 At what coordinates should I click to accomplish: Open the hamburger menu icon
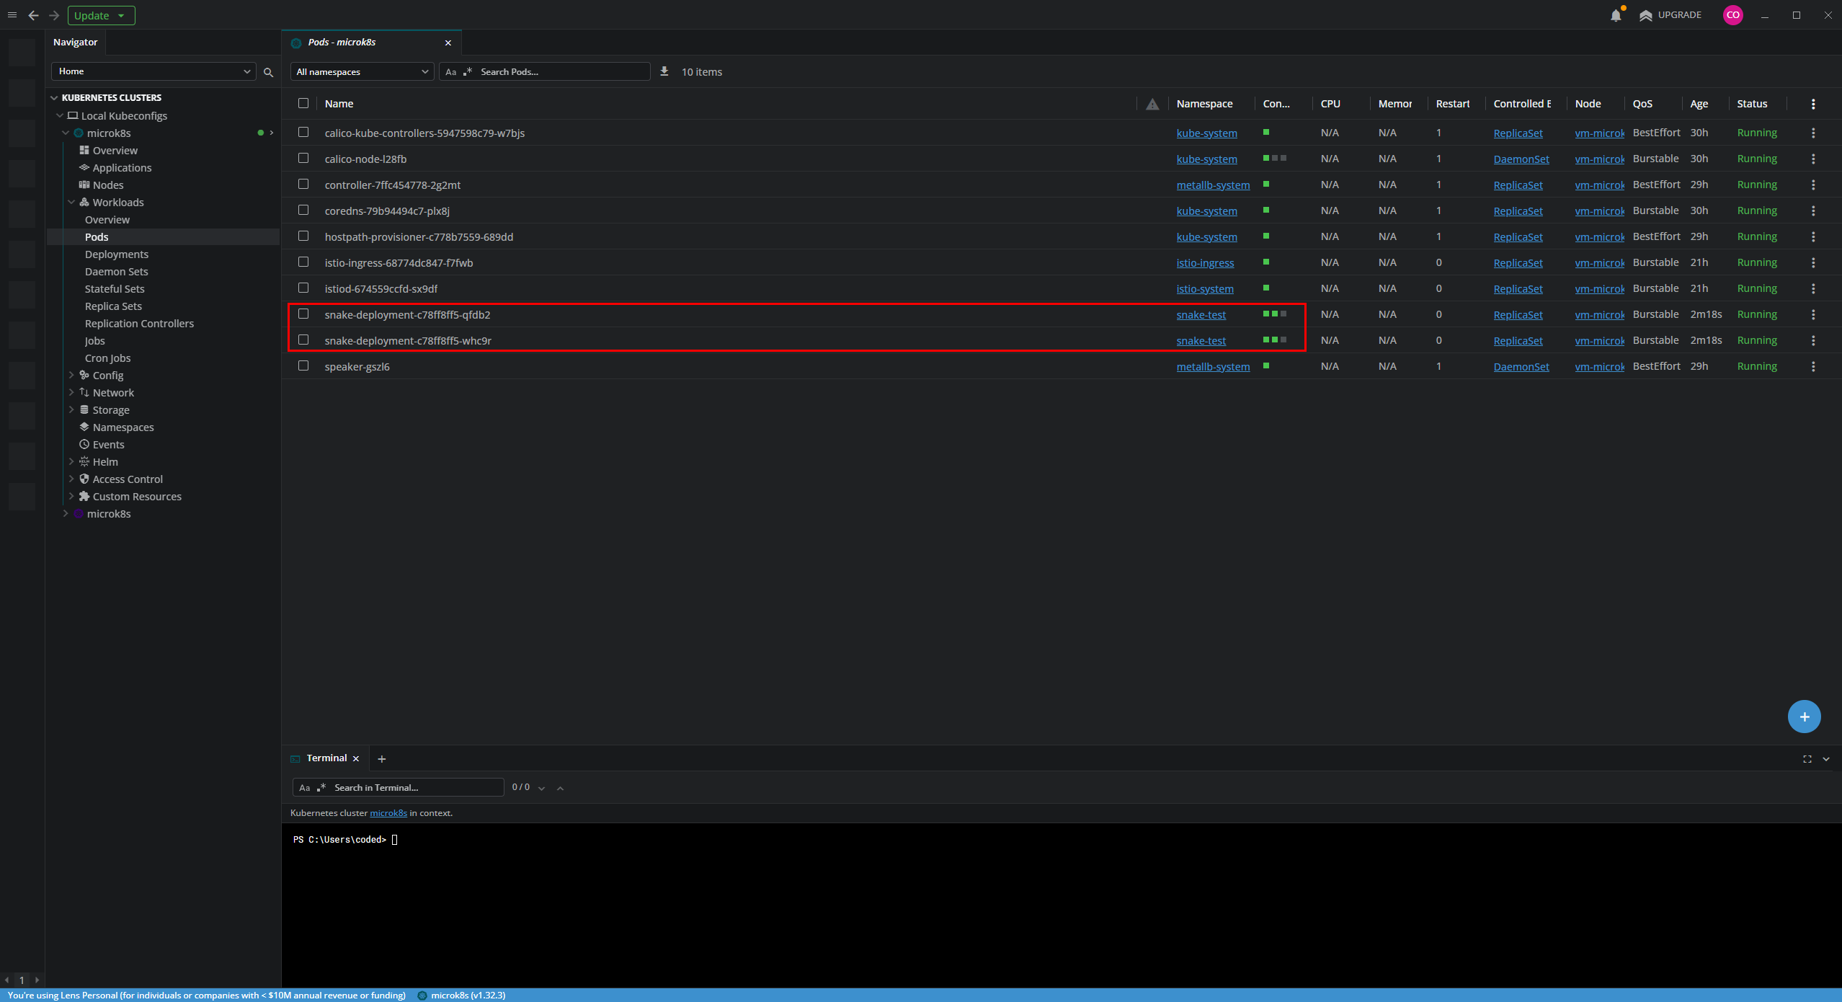12,15
